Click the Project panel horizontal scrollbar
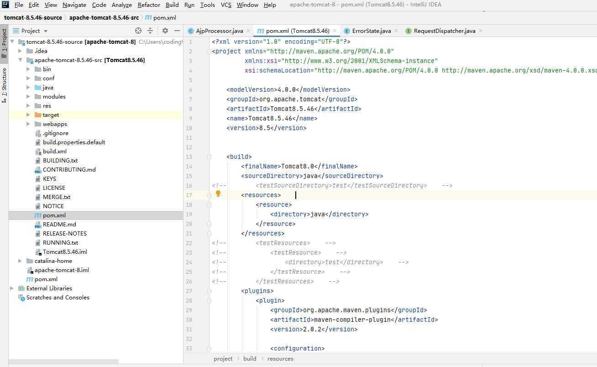The height and width of the screenshot is (367, 597). point(63,362)
